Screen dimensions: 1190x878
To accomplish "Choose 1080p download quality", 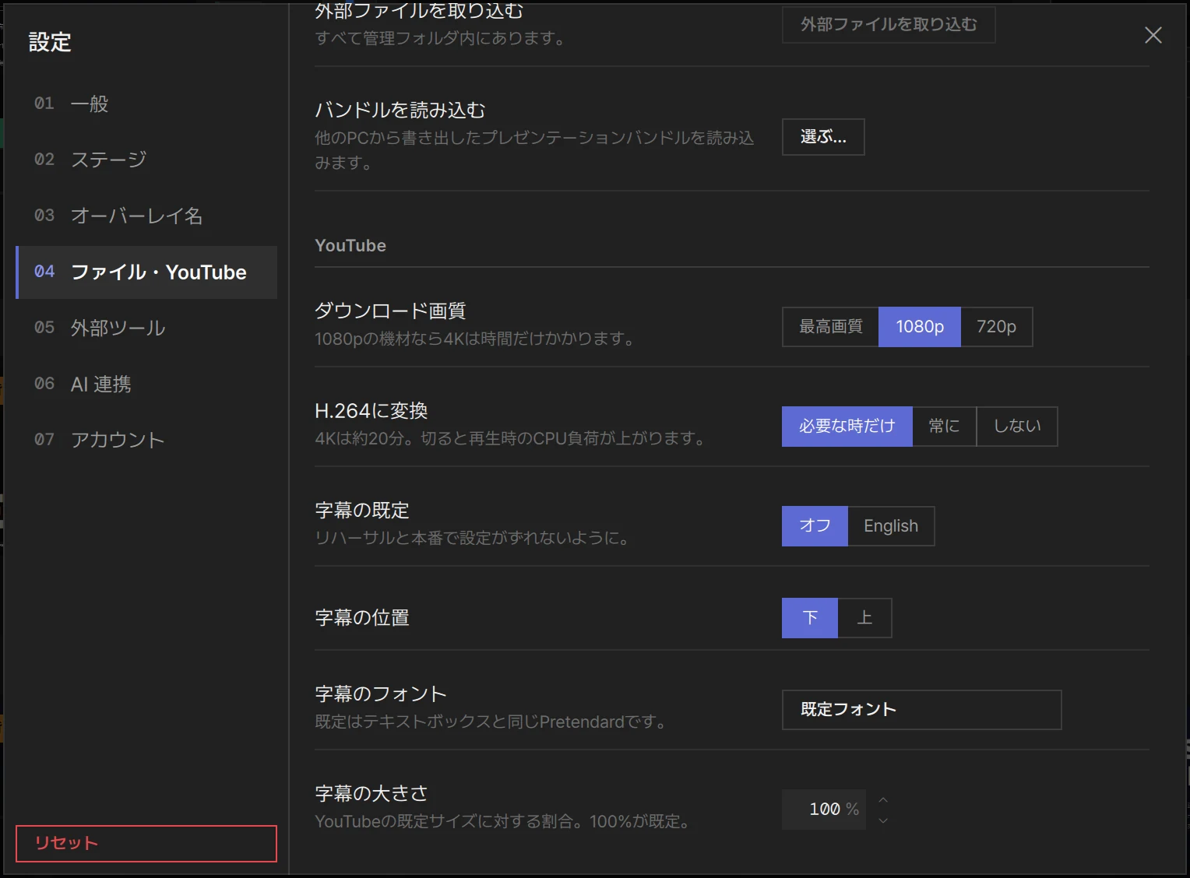I will click(x=920, y=327).
